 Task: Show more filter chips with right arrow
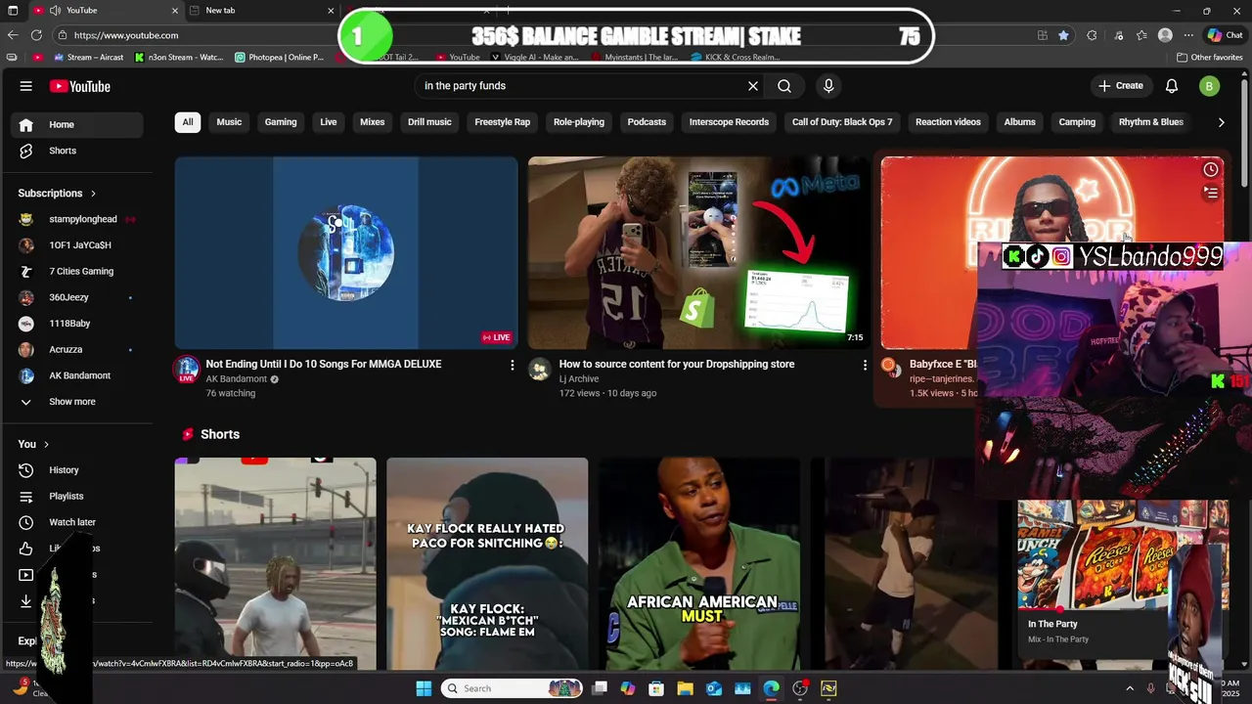pyautogui.click(x=1221, y=122)
